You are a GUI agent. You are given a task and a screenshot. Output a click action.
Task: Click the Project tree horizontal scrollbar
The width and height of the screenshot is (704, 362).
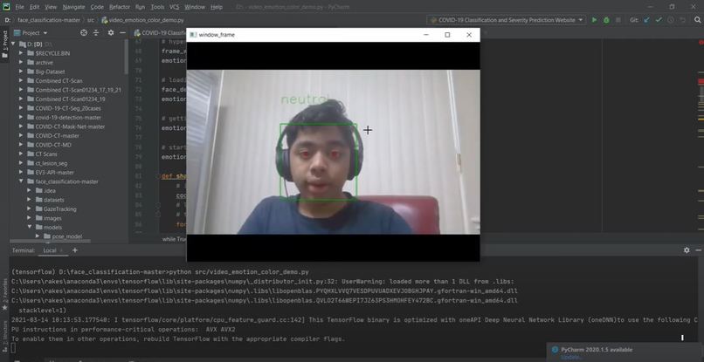(52, 241)
